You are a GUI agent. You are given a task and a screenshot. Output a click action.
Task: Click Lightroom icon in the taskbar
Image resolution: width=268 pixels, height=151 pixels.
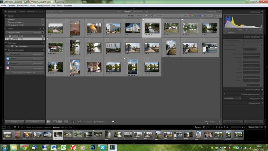point(112,147)
